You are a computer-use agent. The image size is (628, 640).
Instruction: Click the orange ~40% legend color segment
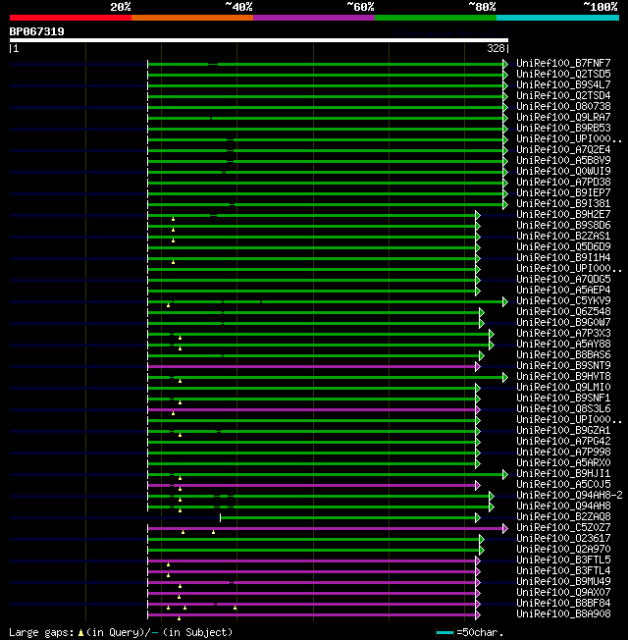pyautogui.click(x=192, y=18)
